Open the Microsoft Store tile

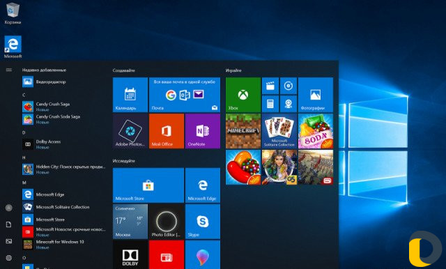[148, 185]
